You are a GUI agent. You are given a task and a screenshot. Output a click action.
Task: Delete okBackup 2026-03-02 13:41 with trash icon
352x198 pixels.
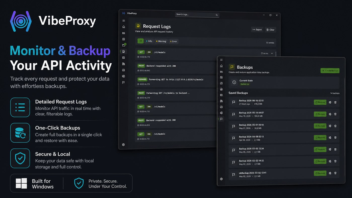point(335,173)
